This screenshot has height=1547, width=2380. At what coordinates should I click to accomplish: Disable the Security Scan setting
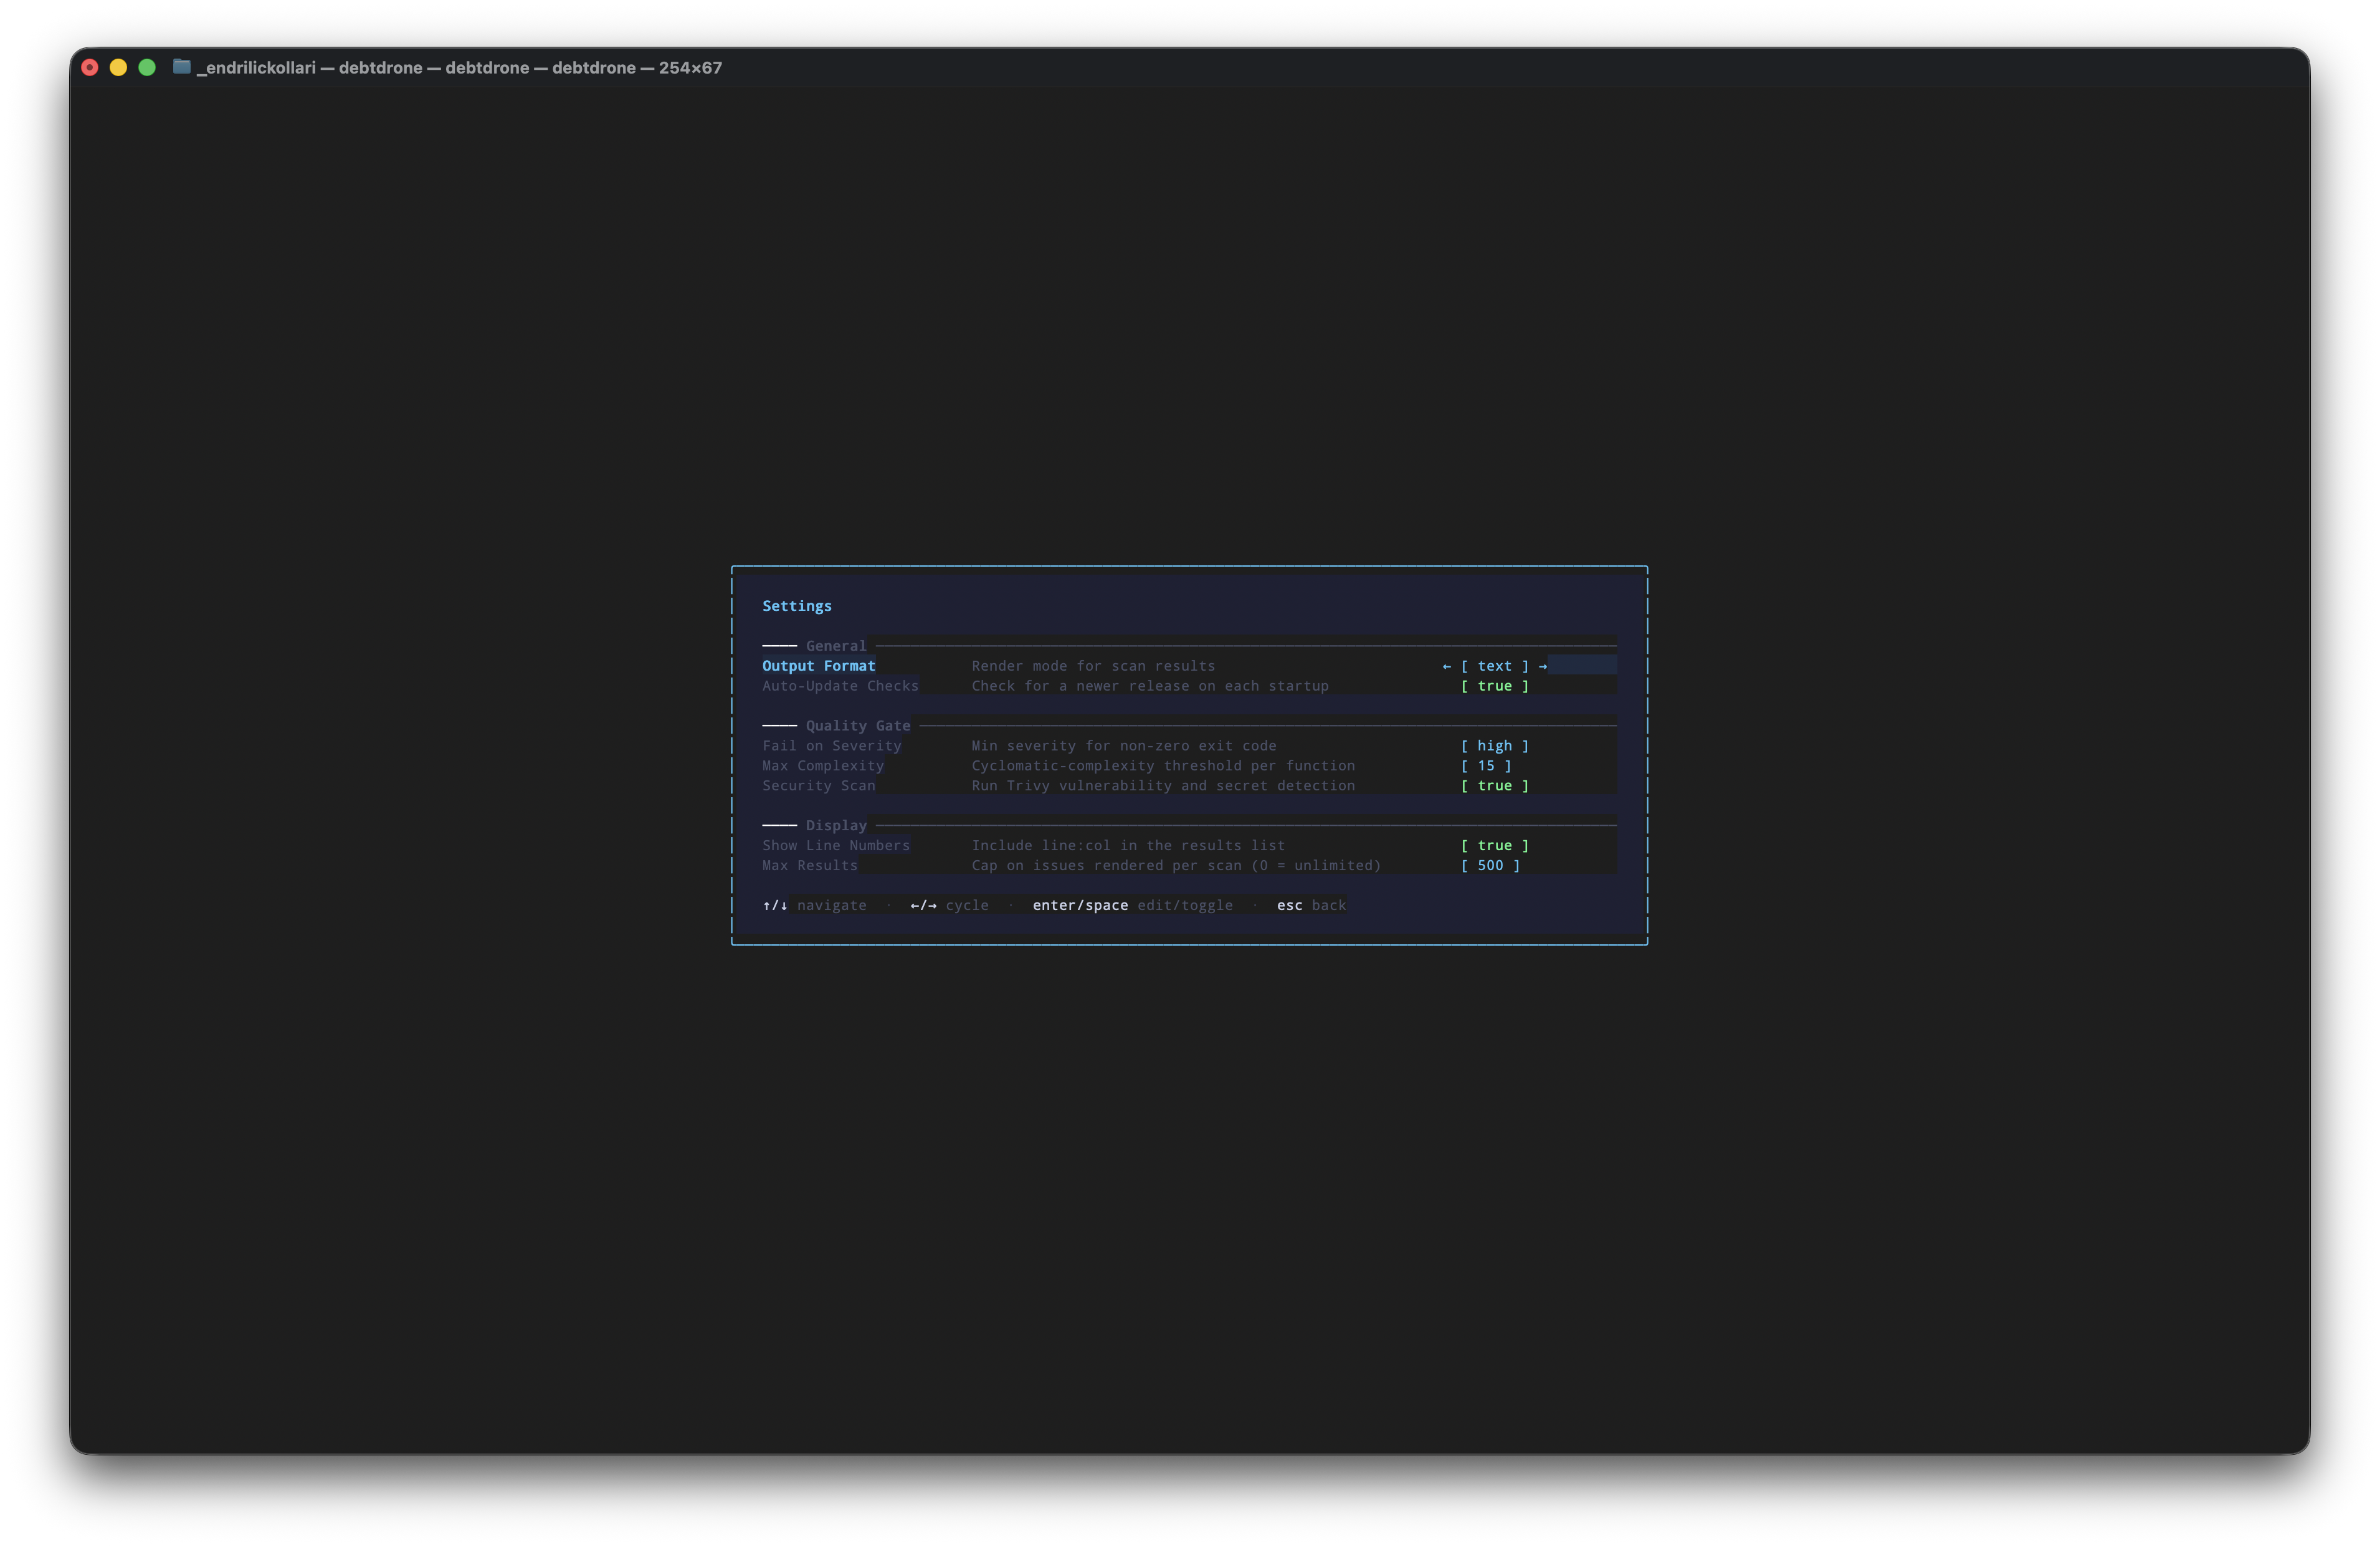point(1495,785)
